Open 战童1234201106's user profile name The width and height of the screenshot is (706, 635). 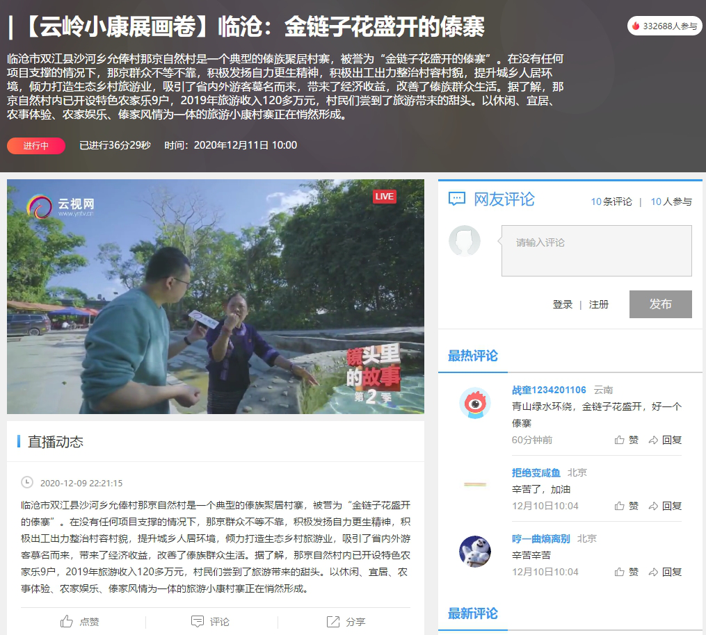(549, 390)
